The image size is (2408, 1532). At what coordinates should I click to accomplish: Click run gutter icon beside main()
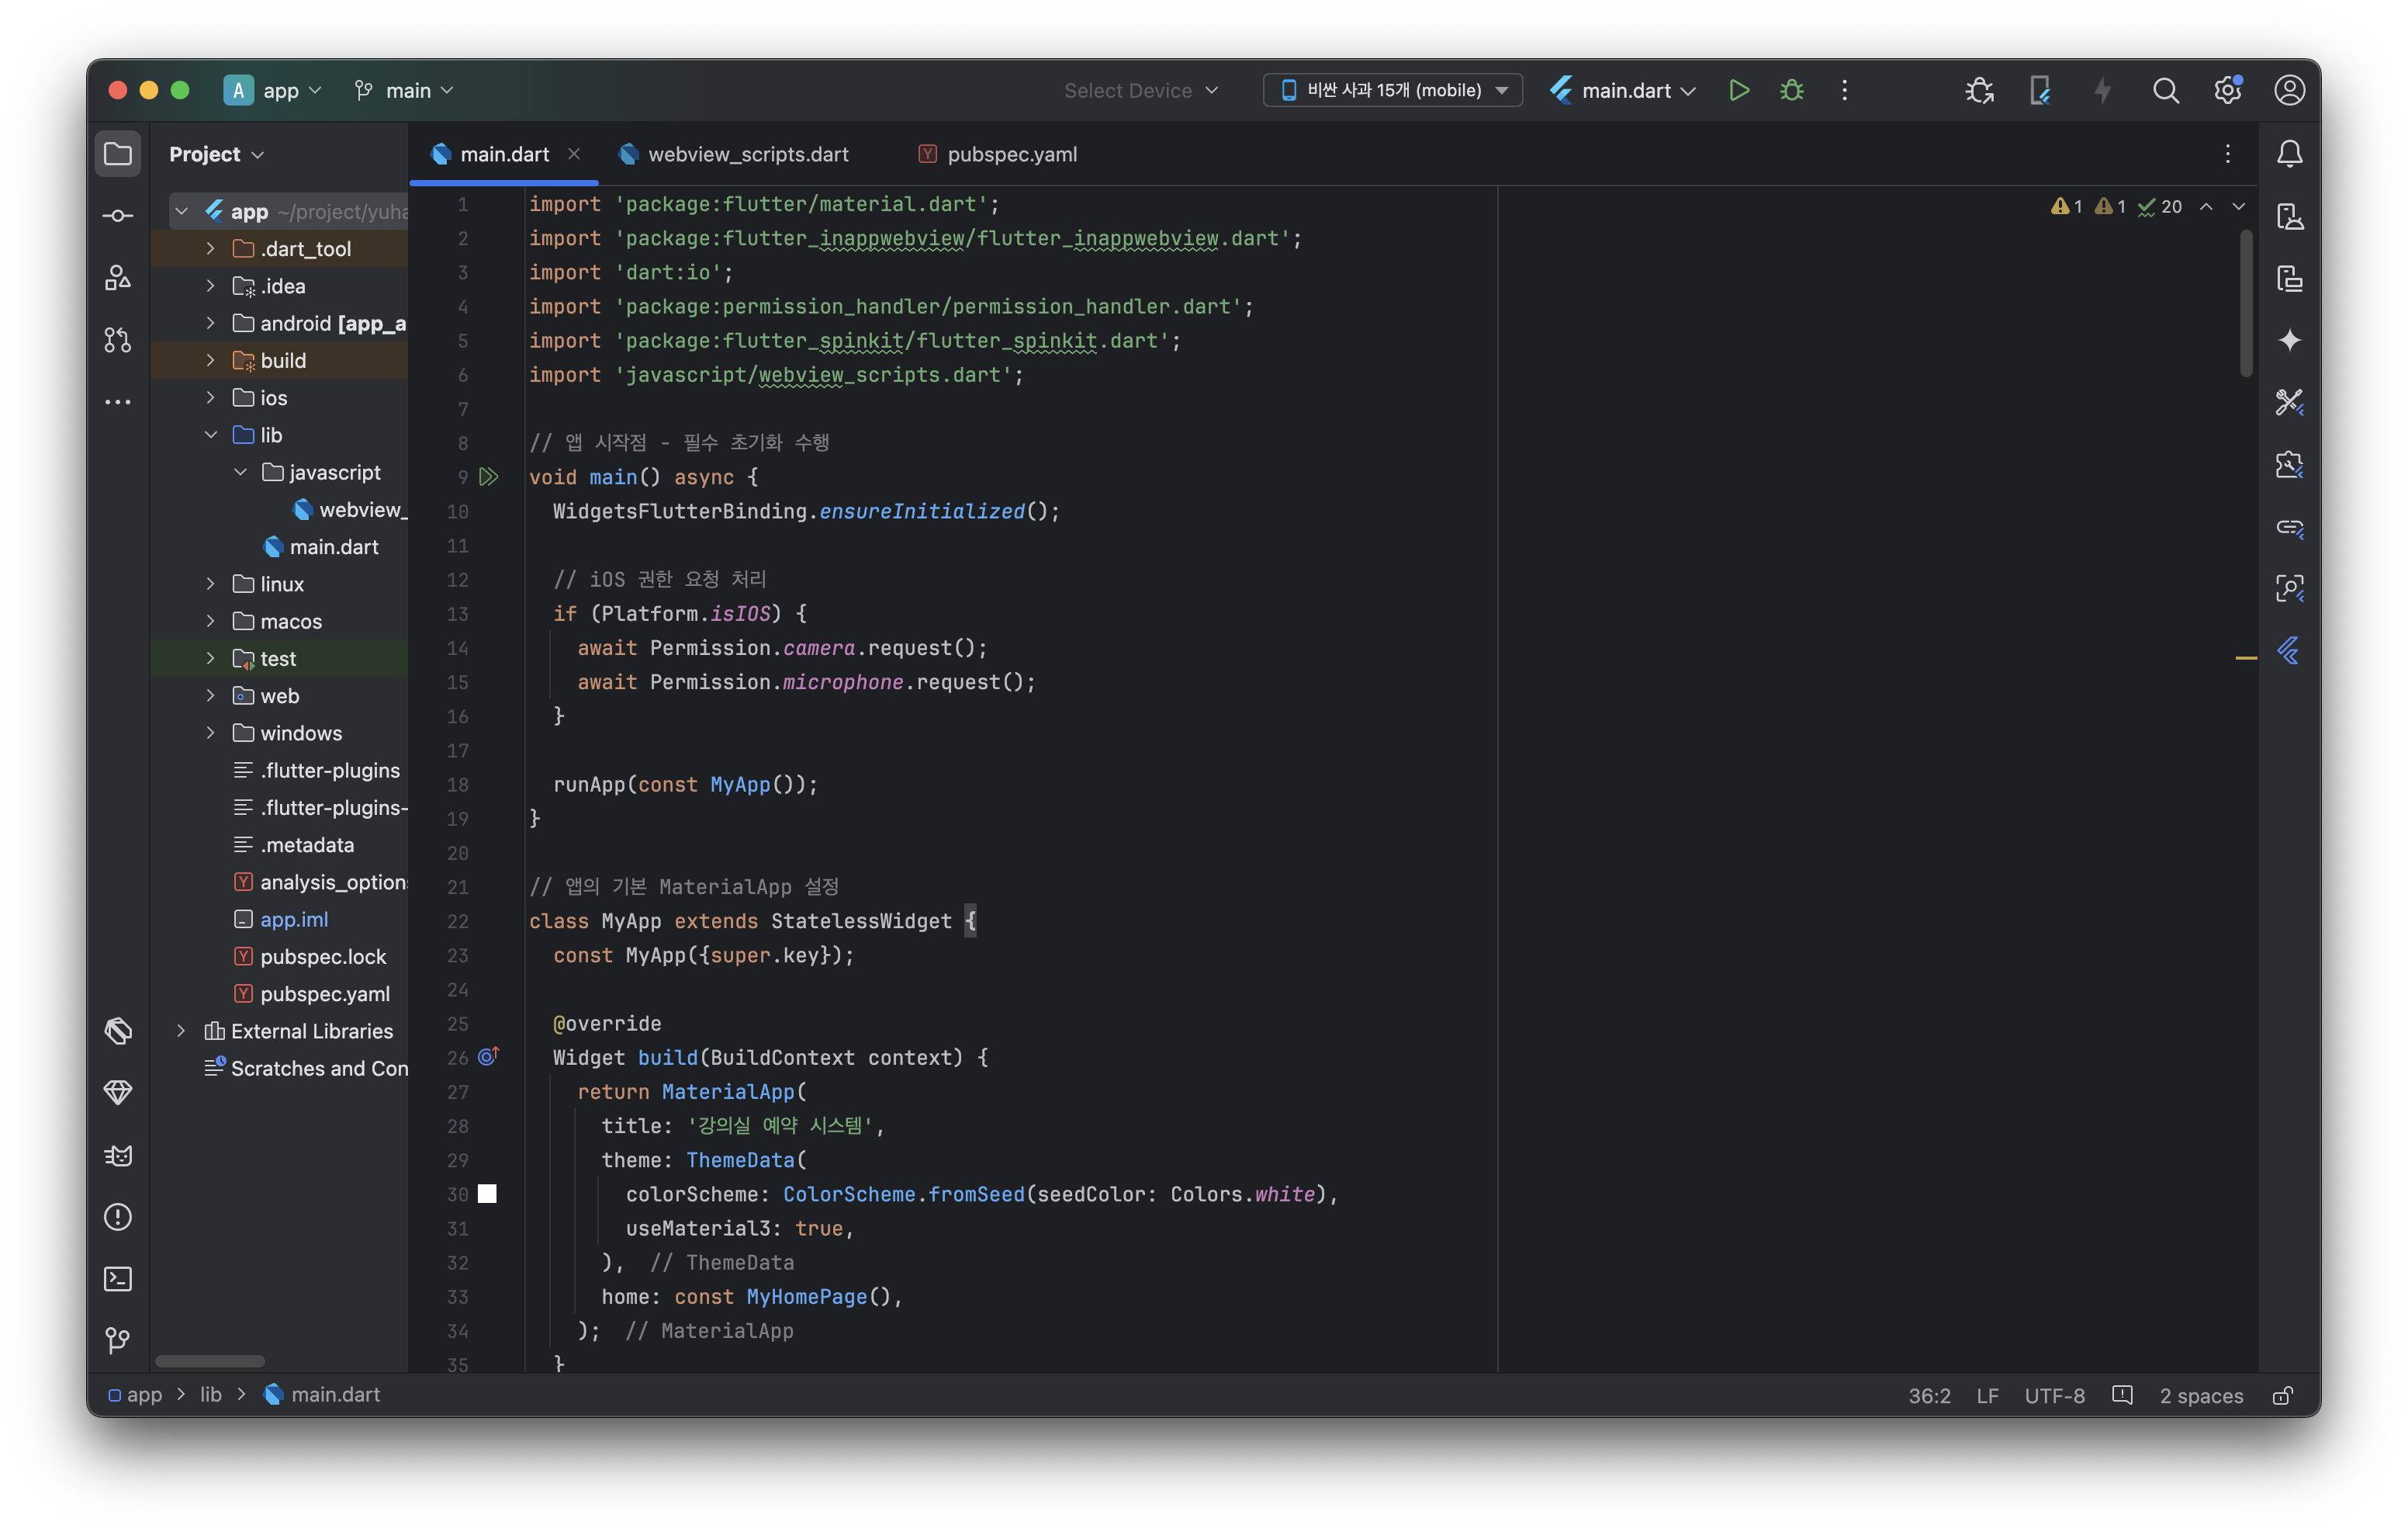pos(488,477)
